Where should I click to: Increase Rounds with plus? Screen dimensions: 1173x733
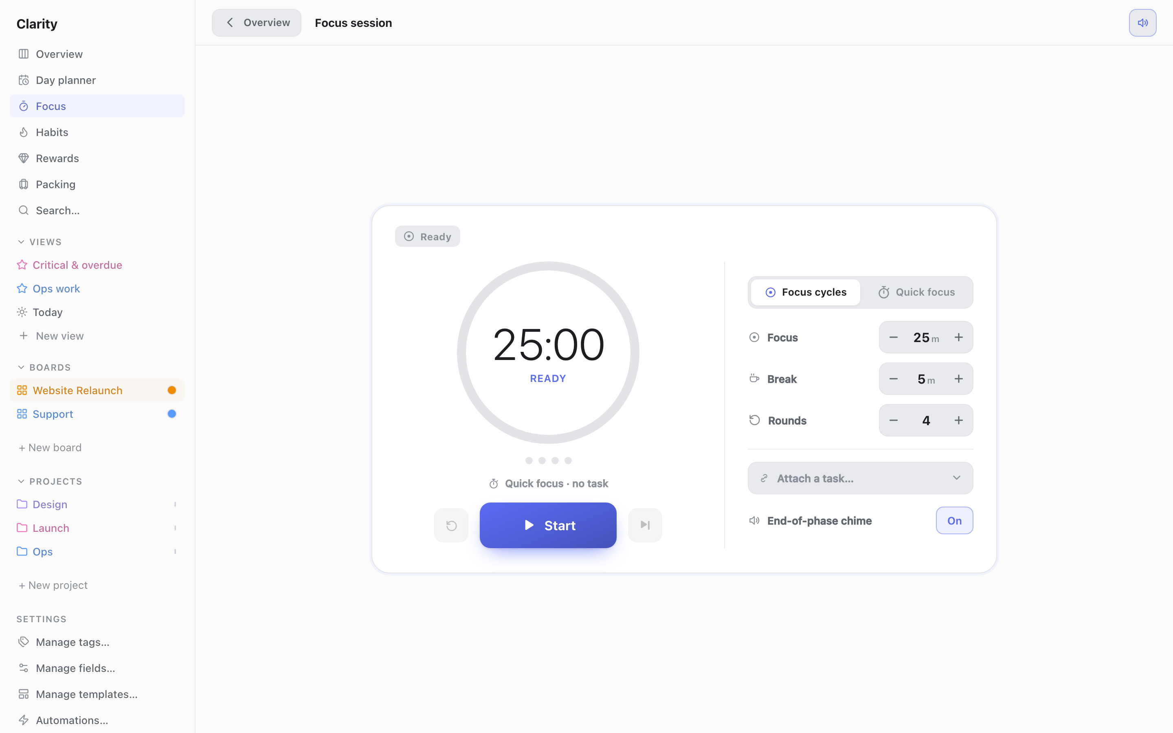[958, 420]
